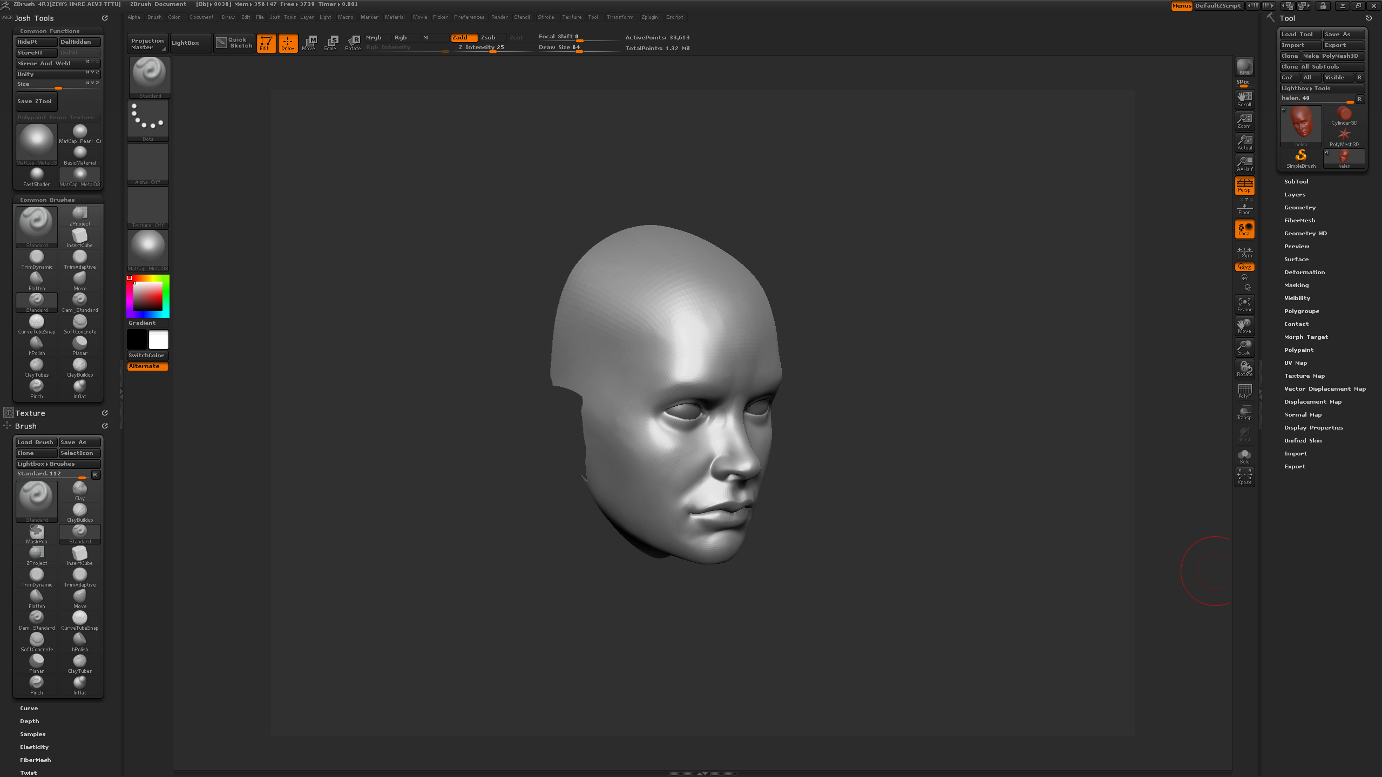This screenshot has height=777, width=1382.
Task: Frame the mesh with Frame icon
Action: pos(1244,304)
